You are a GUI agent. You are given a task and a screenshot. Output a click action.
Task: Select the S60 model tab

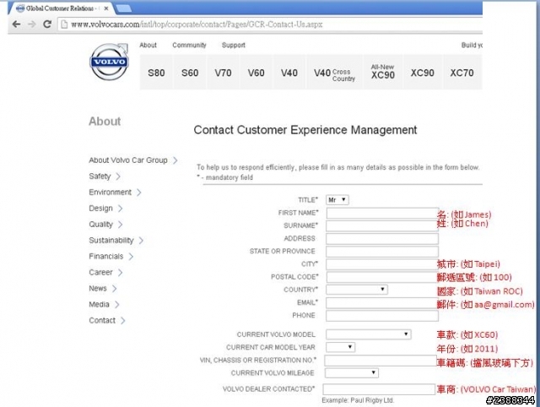pyautogui.click(x=190, y=73)
